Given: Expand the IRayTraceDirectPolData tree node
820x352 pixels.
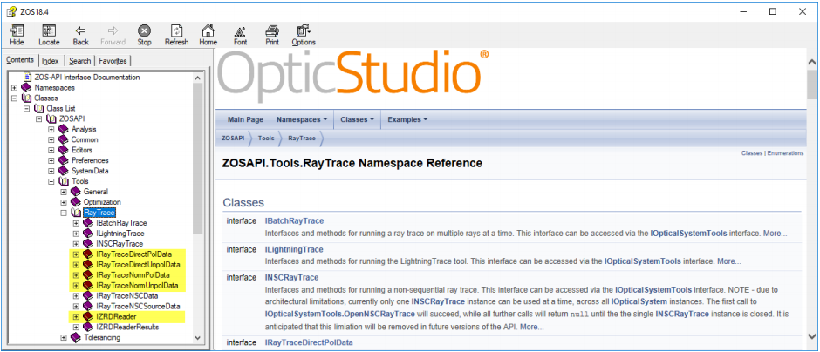Looking at the screenshot, I should point(77,255).
